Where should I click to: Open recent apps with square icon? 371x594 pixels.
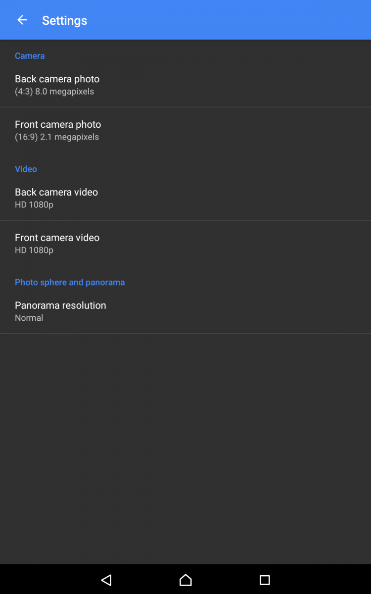(265, 580)
